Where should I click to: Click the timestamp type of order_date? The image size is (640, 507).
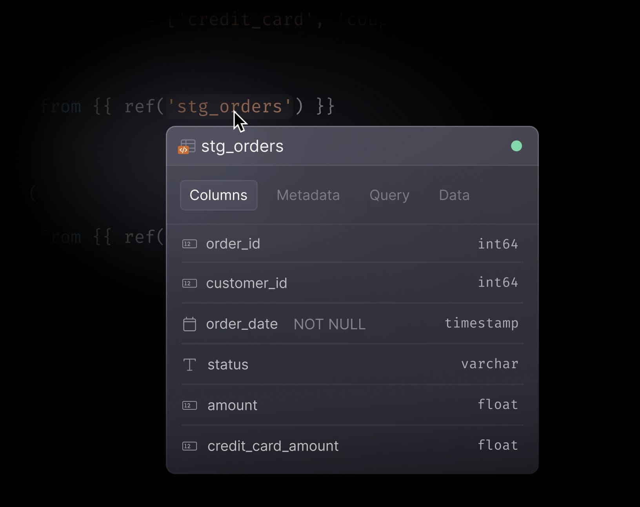coord(481,323)
